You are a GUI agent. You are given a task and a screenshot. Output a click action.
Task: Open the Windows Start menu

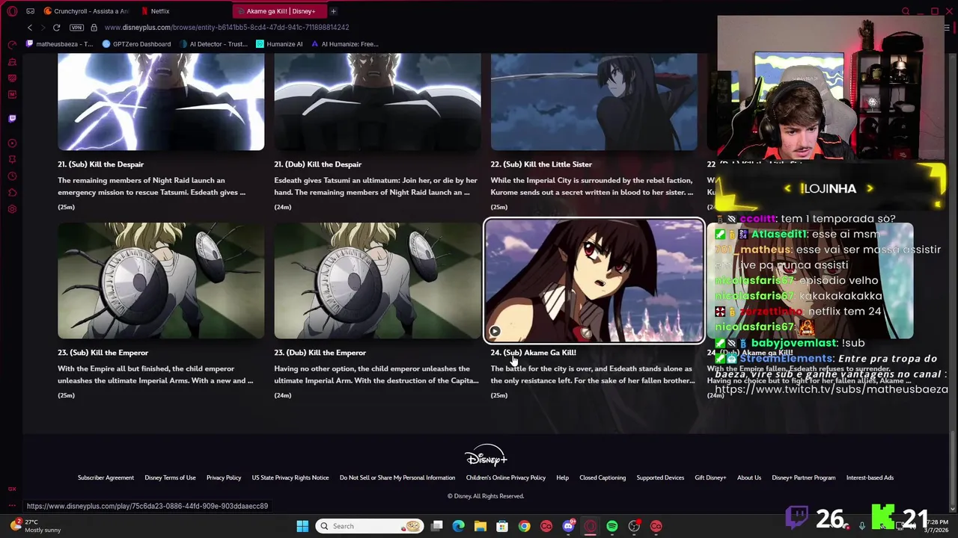302,526
